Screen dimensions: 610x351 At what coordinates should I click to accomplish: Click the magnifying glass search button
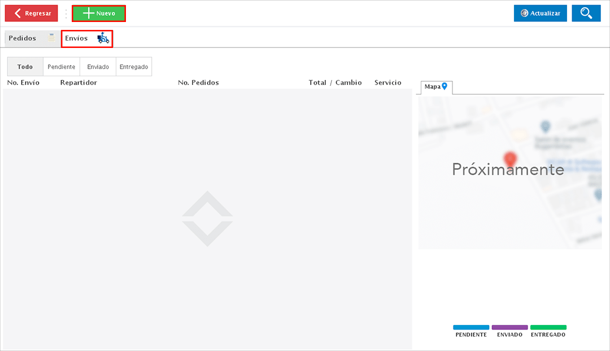[586, 14]
